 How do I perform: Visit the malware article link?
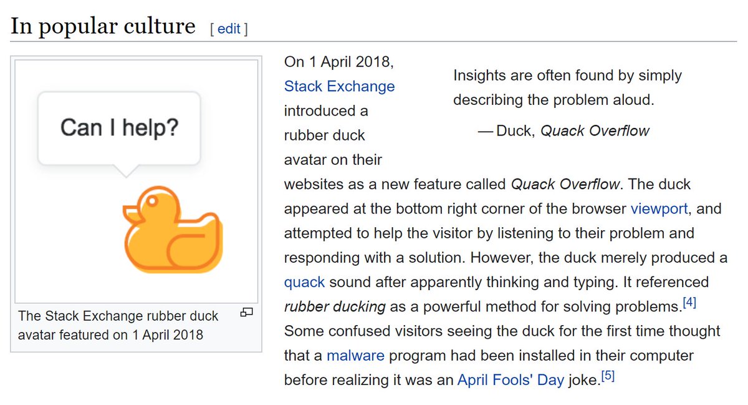click(x=355, y=356)
